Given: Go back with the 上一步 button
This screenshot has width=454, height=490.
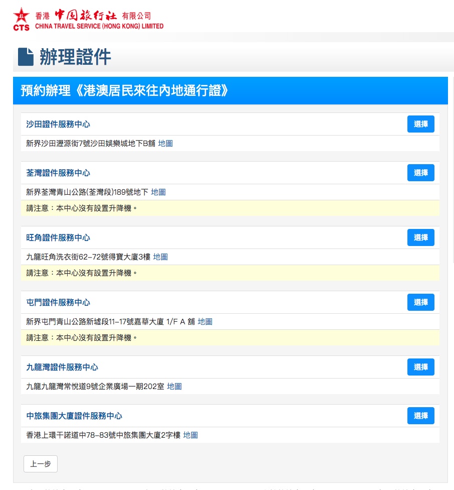Looking at the screenshot, I should (41, 464).
